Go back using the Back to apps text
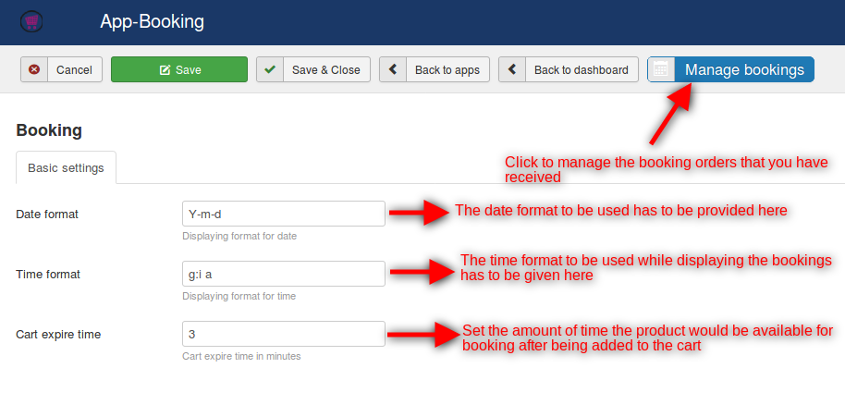The image size is (845, 417). tap(447, 70)
